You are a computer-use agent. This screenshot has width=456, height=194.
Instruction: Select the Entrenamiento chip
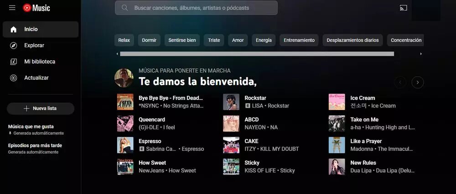299,40
